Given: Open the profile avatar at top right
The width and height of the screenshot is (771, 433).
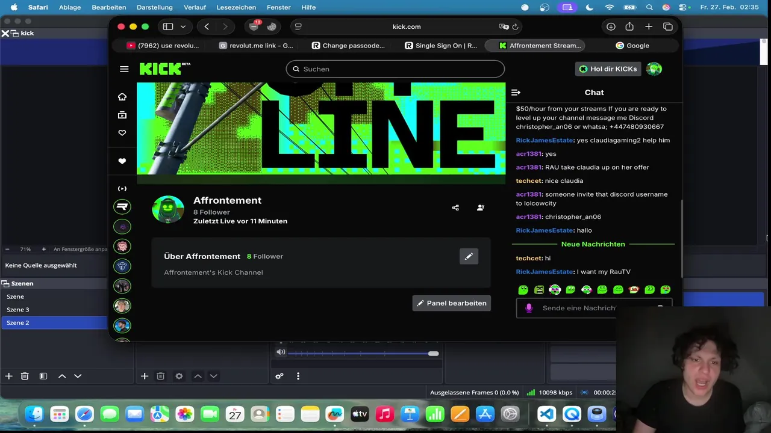Looking at the screenshot, I should 654,69.
